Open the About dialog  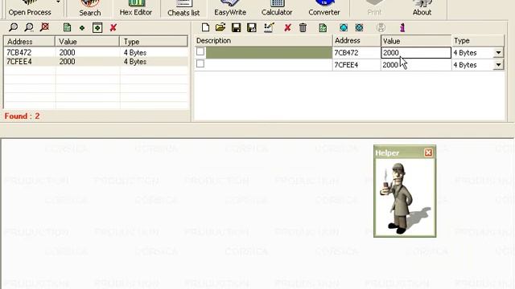[422, 9]
